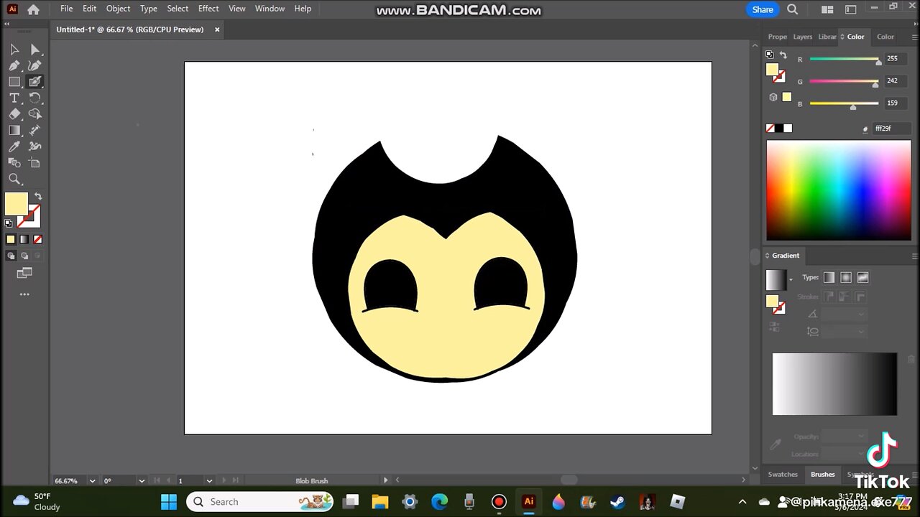The width and height of the screenshot is (920, 517).
Task: Switch to the Brushes tab
Action: [x=823, y=474]
